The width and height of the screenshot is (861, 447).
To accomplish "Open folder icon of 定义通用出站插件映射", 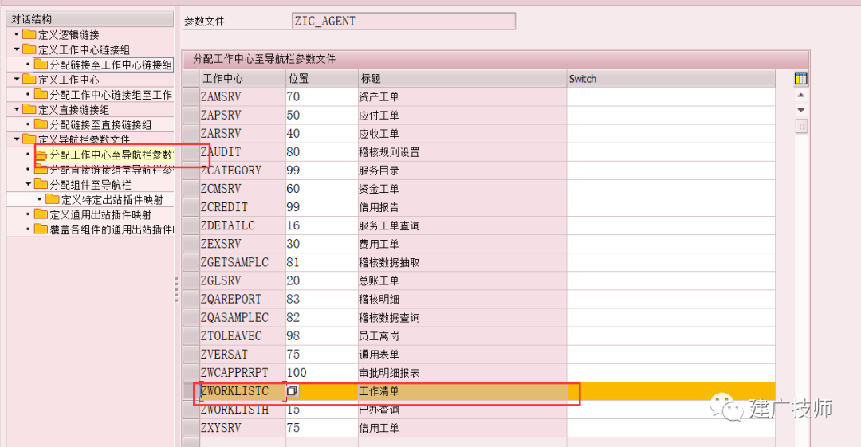I will [x=41, y=214].
